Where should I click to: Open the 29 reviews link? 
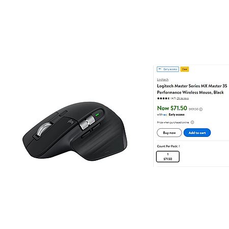coord(183,98)
